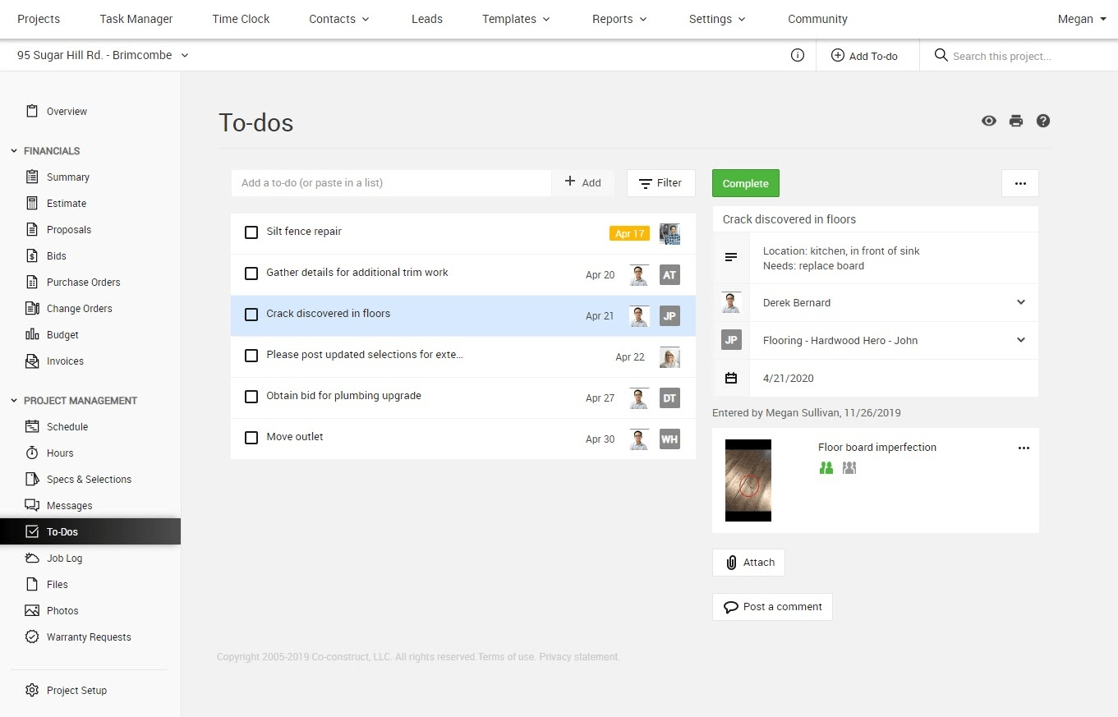
Task: Tick the Move outlet checkbox
Action: coord(251,438)
